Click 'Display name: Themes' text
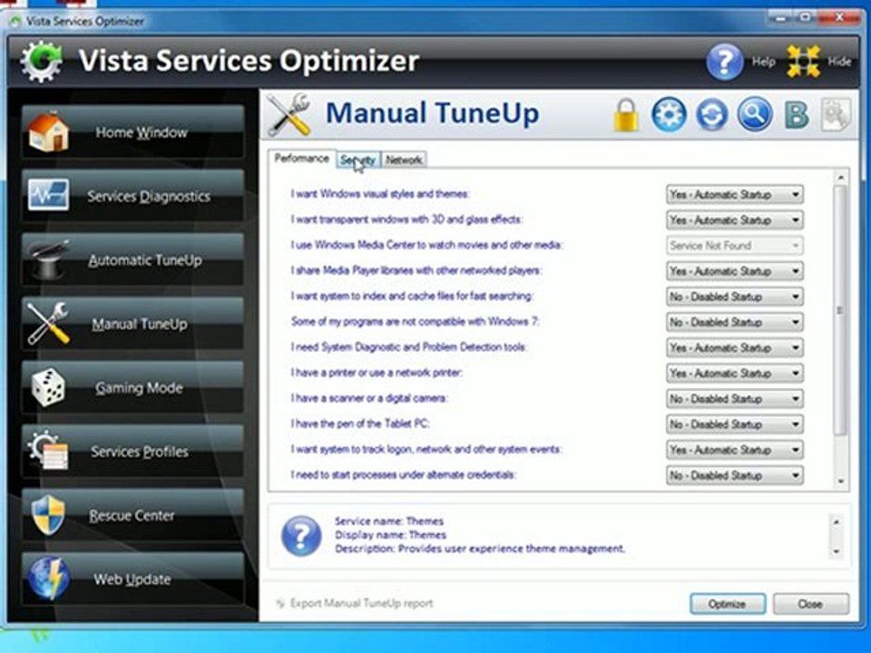Screen dimensions: 871x653 tap(390, 535)
